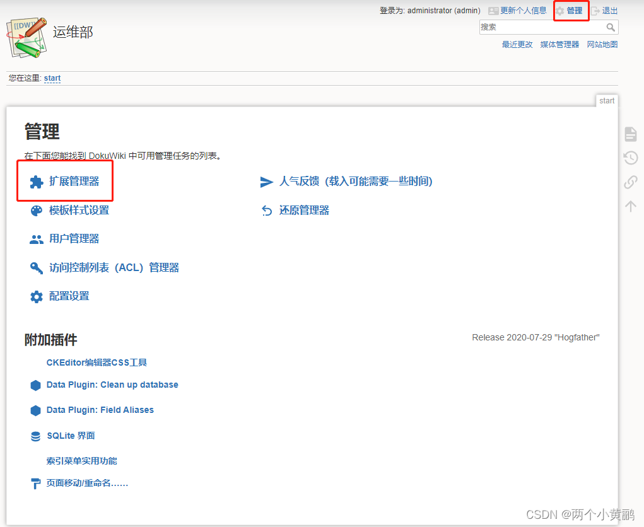
Task: Click the 更新个人信息 profile card icon
Action: point(493,11)
